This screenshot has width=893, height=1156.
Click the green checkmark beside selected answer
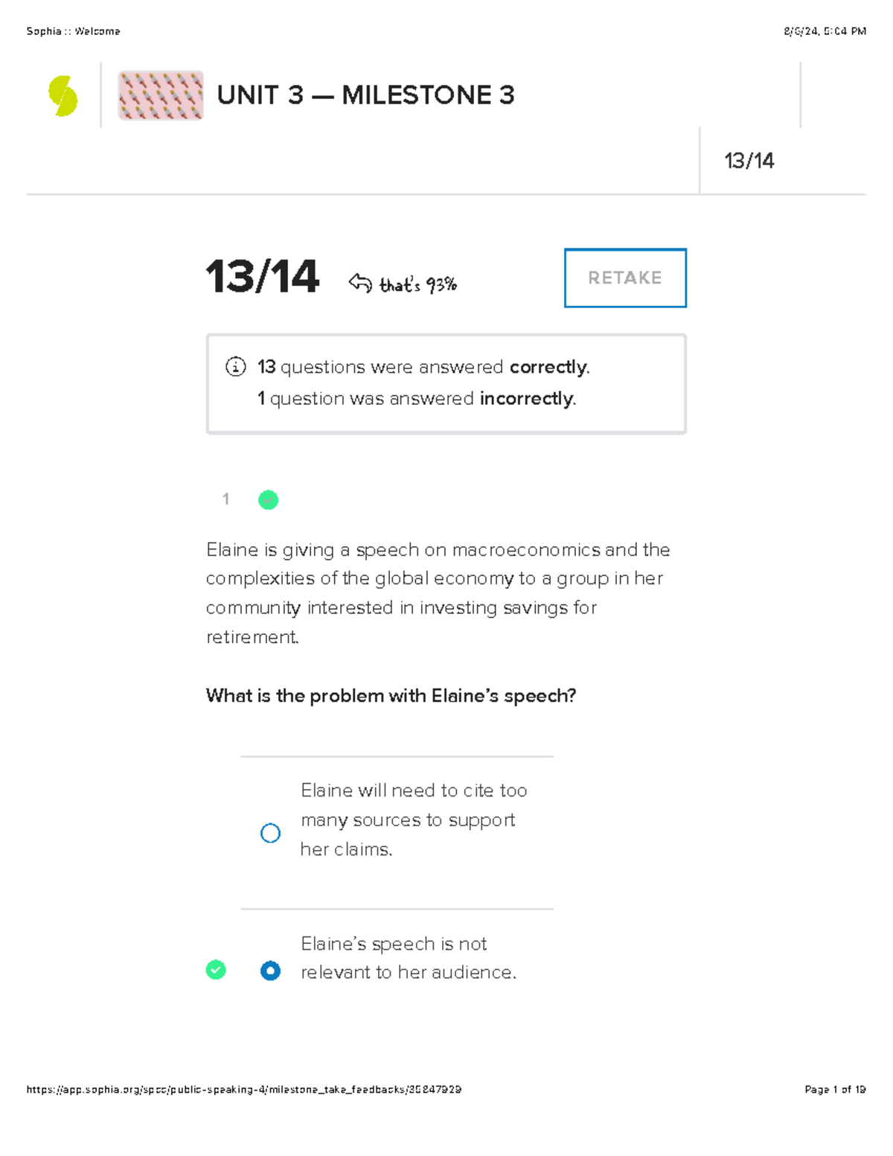click(216, 970)
